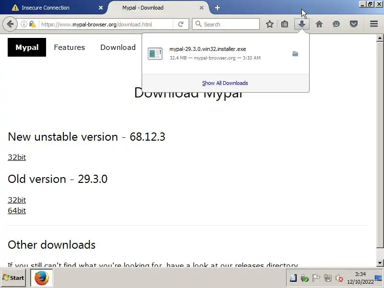
Task: Open the Features page in site navigation
Action: pyautogui.click(x=69, y=47)
